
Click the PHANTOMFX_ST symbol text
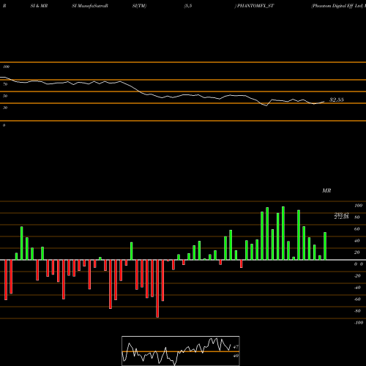point(255,6)
